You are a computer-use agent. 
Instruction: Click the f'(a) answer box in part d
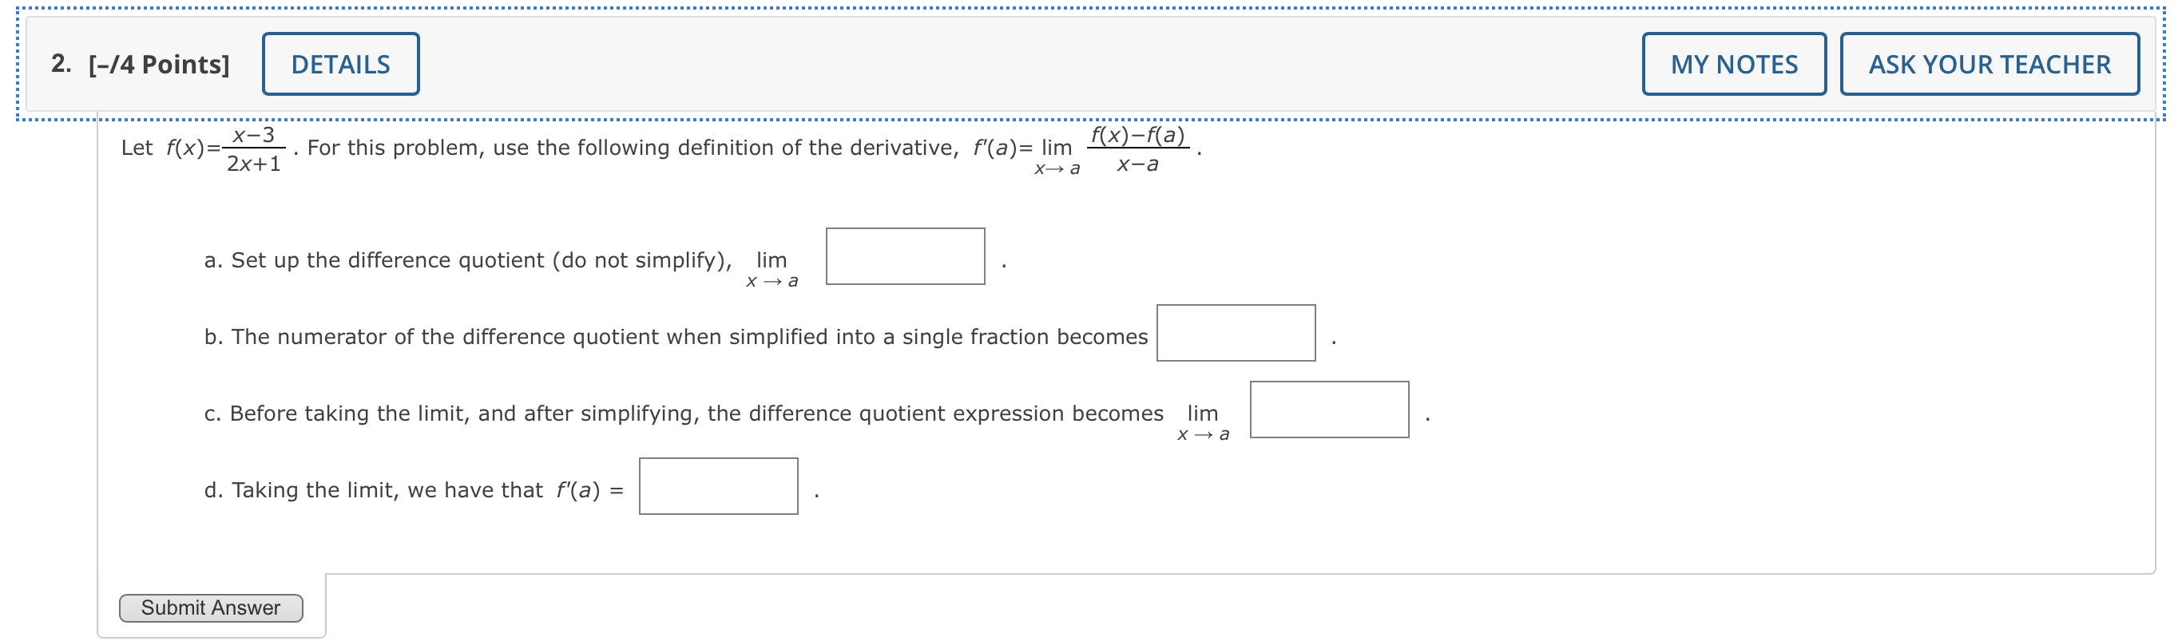718,486
